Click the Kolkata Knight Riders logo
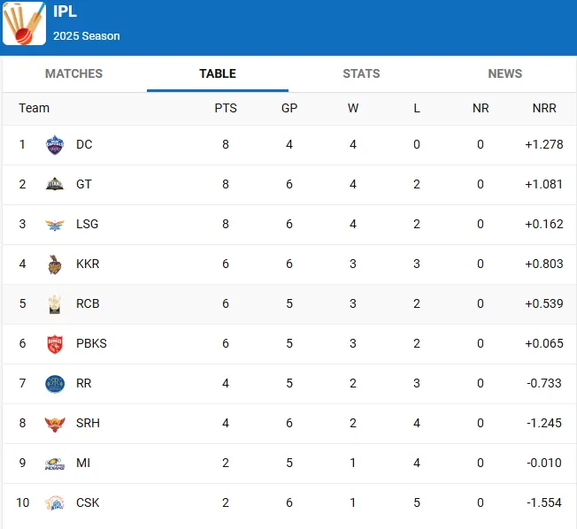 [55, 264]
